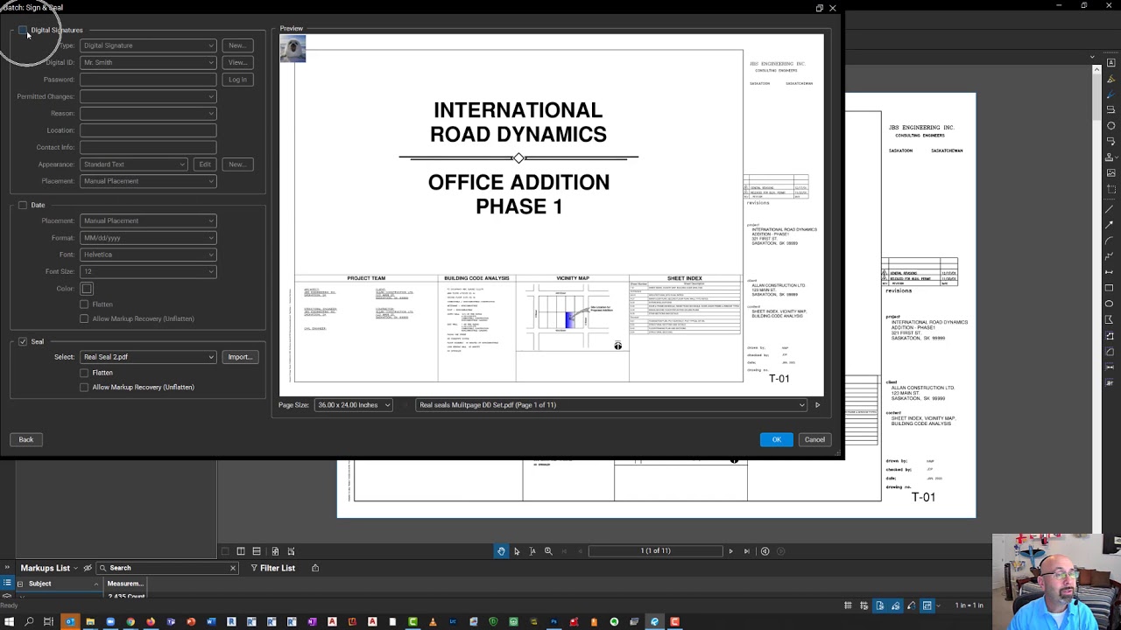The height and width of the screenshot is (630, 1121).
Task: Check Allow Markup Recovery under Seal section
Action: [84, 387]
